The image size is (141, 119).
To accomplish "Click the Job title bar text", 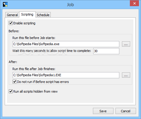I will pos(70,5).
